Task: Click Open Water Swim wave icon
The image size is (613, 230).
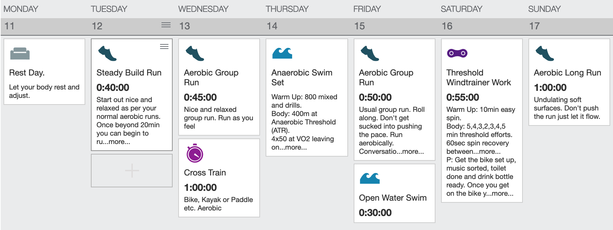Action: tap(370, 178)
